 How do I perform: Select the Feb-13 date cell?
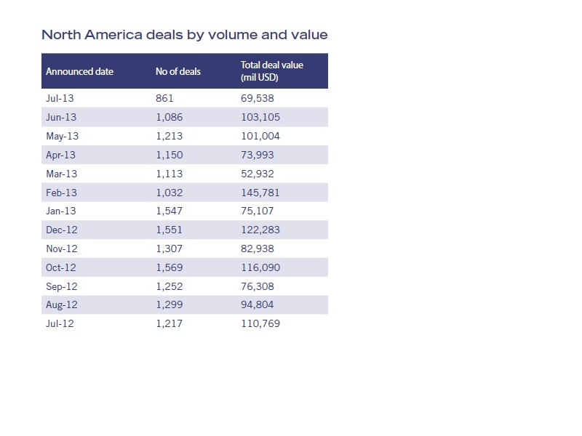pos(61,193)
